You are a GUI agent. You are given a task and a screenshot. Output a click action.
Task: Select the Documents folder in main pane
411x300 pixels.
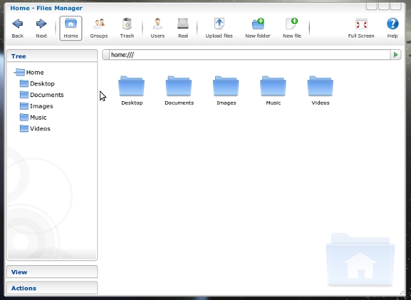click(179, 90)
